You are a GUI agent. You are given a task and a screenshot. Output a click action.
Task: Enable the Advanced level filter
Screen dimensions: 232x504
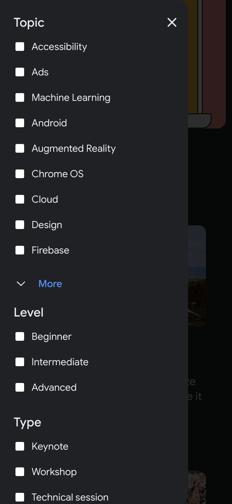click(19, 387)
